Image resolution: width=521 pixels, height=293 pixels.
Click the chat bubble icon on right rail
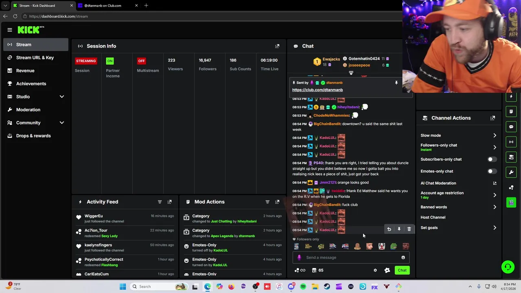(x=511, y=127)
